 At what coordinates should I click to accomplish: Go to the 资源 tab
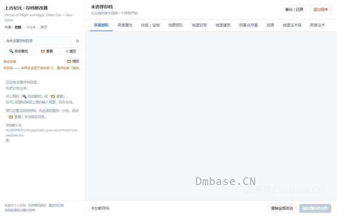click(x=270, y=25)
